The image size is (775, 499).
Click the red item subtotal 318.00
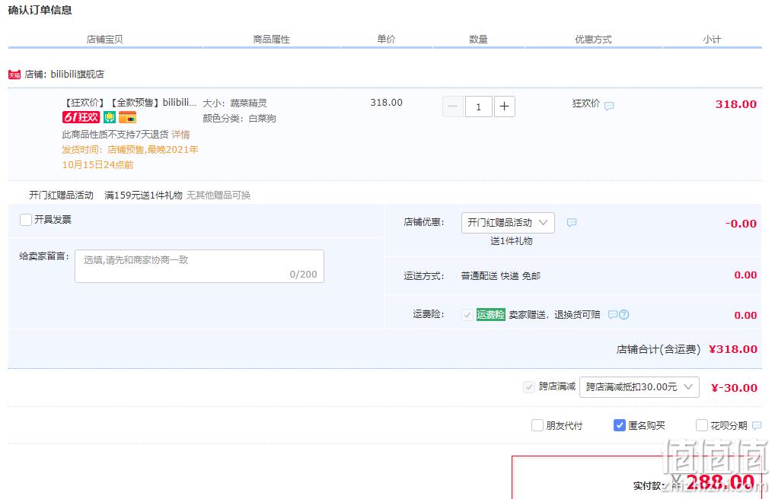pos(736,104)
